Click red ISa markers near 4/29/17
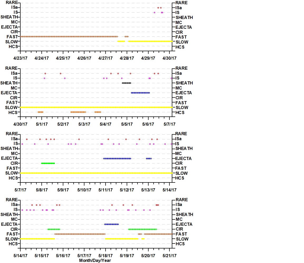Viewport: 304px width, 263px height. [x=159, y=8]
